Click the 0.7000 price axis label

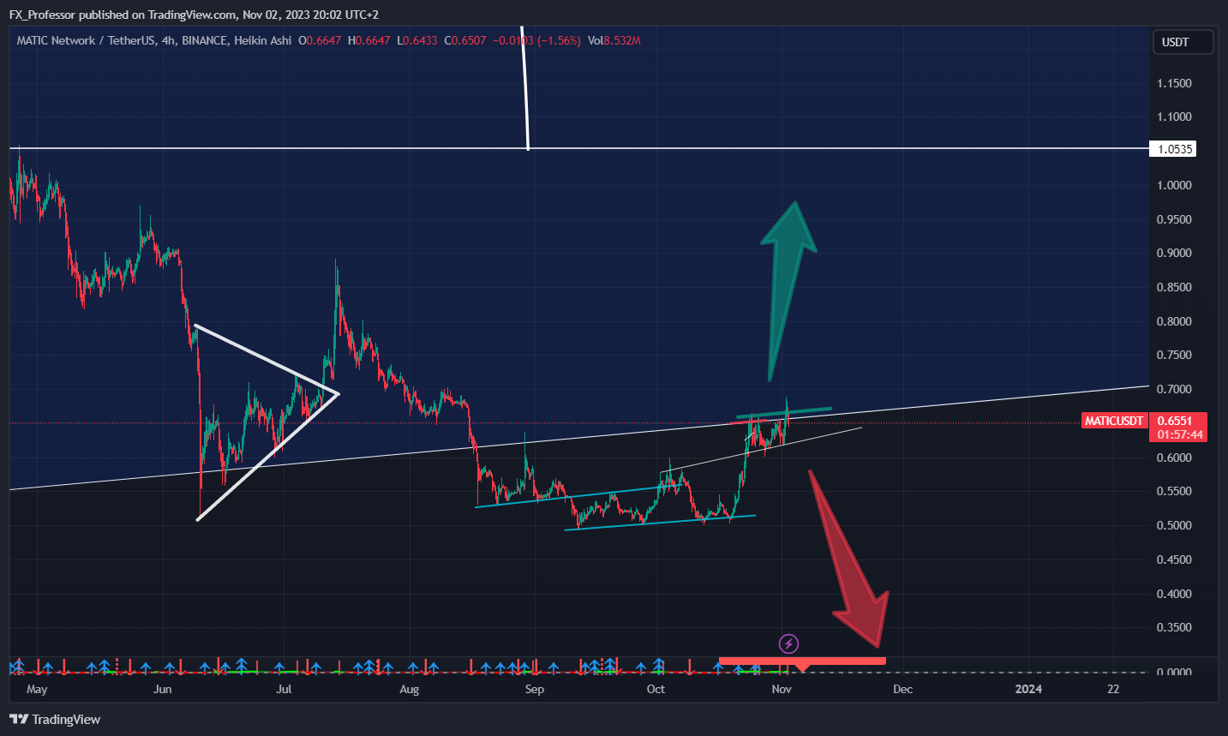click(x=1174, y=389)
